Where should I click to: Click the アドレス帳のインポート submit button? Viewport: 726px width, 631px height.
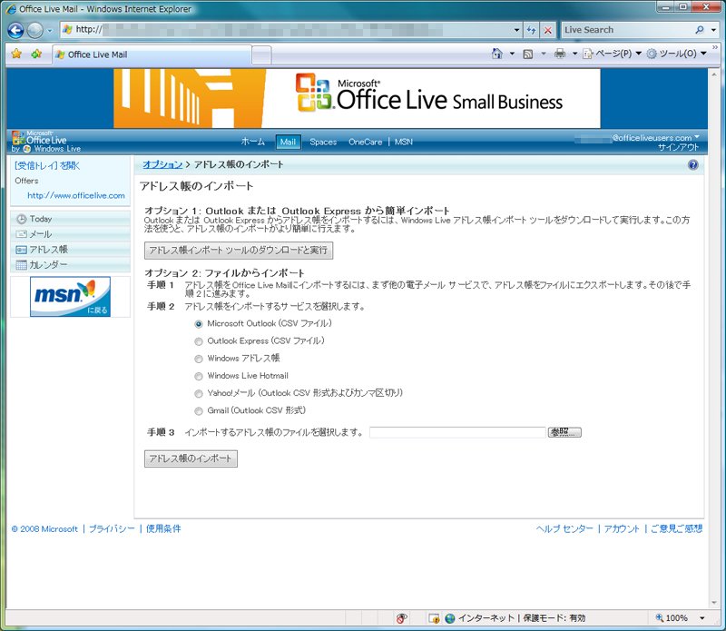pyautogui.click(x=191, y=458)
